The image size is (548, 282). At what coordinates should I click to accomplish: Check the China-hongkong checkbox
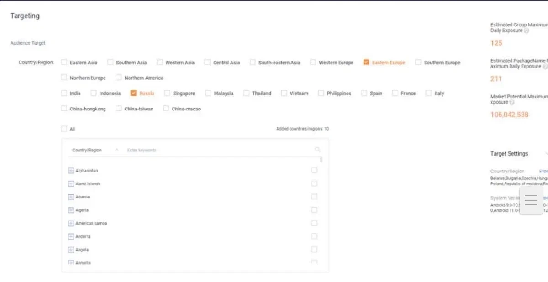pos(64,109)
